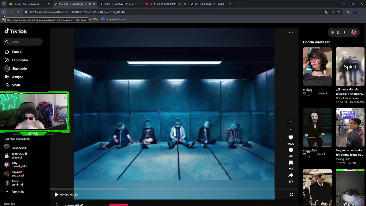Open suggested video of girl with glasses
This screenshot has height=206, width=366.
317,67
